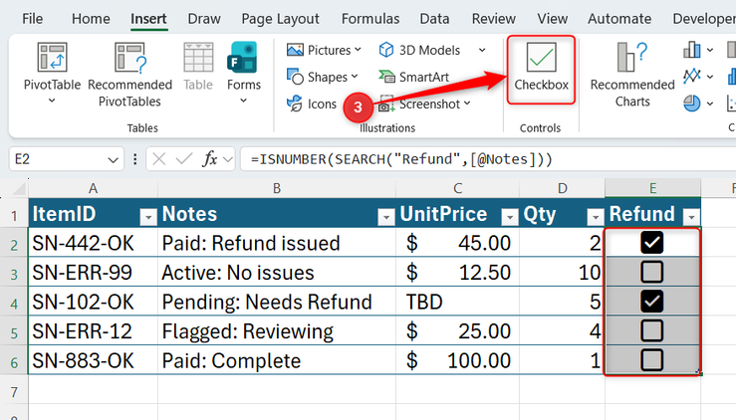Switch to the Draw tab
Screen dimensions: 736x420
click(204, 19)
